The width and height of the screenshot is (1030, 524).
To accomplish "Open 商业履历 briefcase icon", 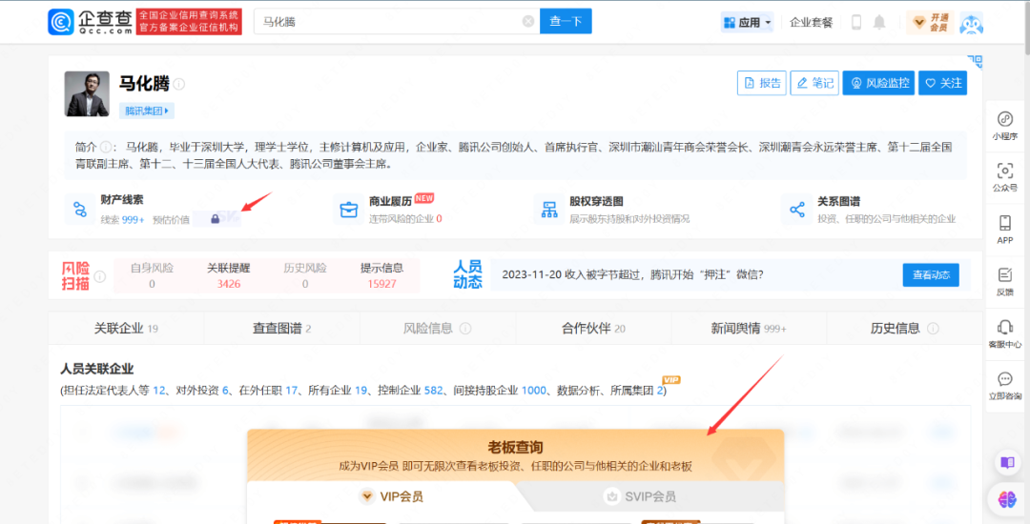I will pyautogui.click(x=348, y=210).
